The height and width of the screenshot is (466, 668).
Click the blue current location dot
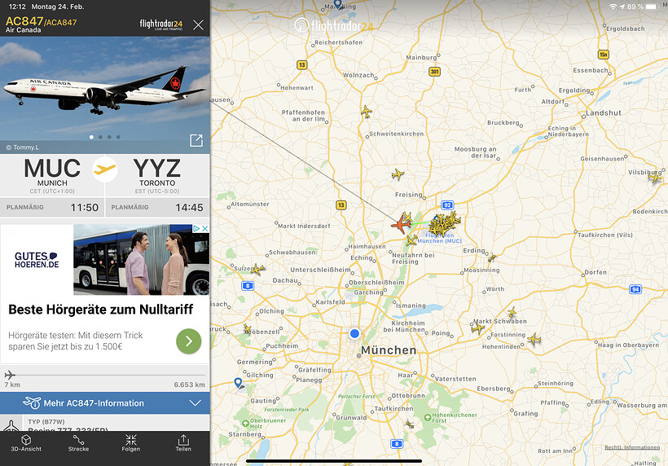(x=354, y=333)
